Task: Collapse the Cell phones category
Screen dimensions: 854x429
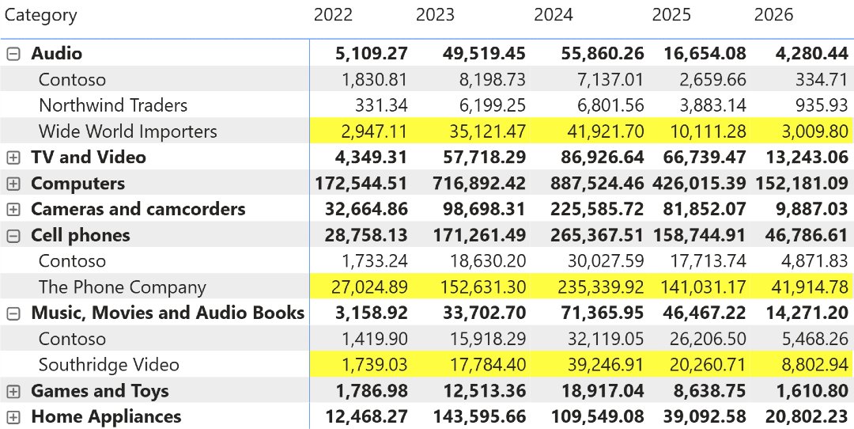Action: coord(13,236)
